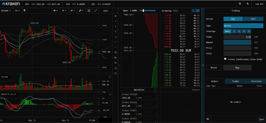The image size is (266, 123).
Task: Click in the Funds input field
Action: tap(237, 37)
